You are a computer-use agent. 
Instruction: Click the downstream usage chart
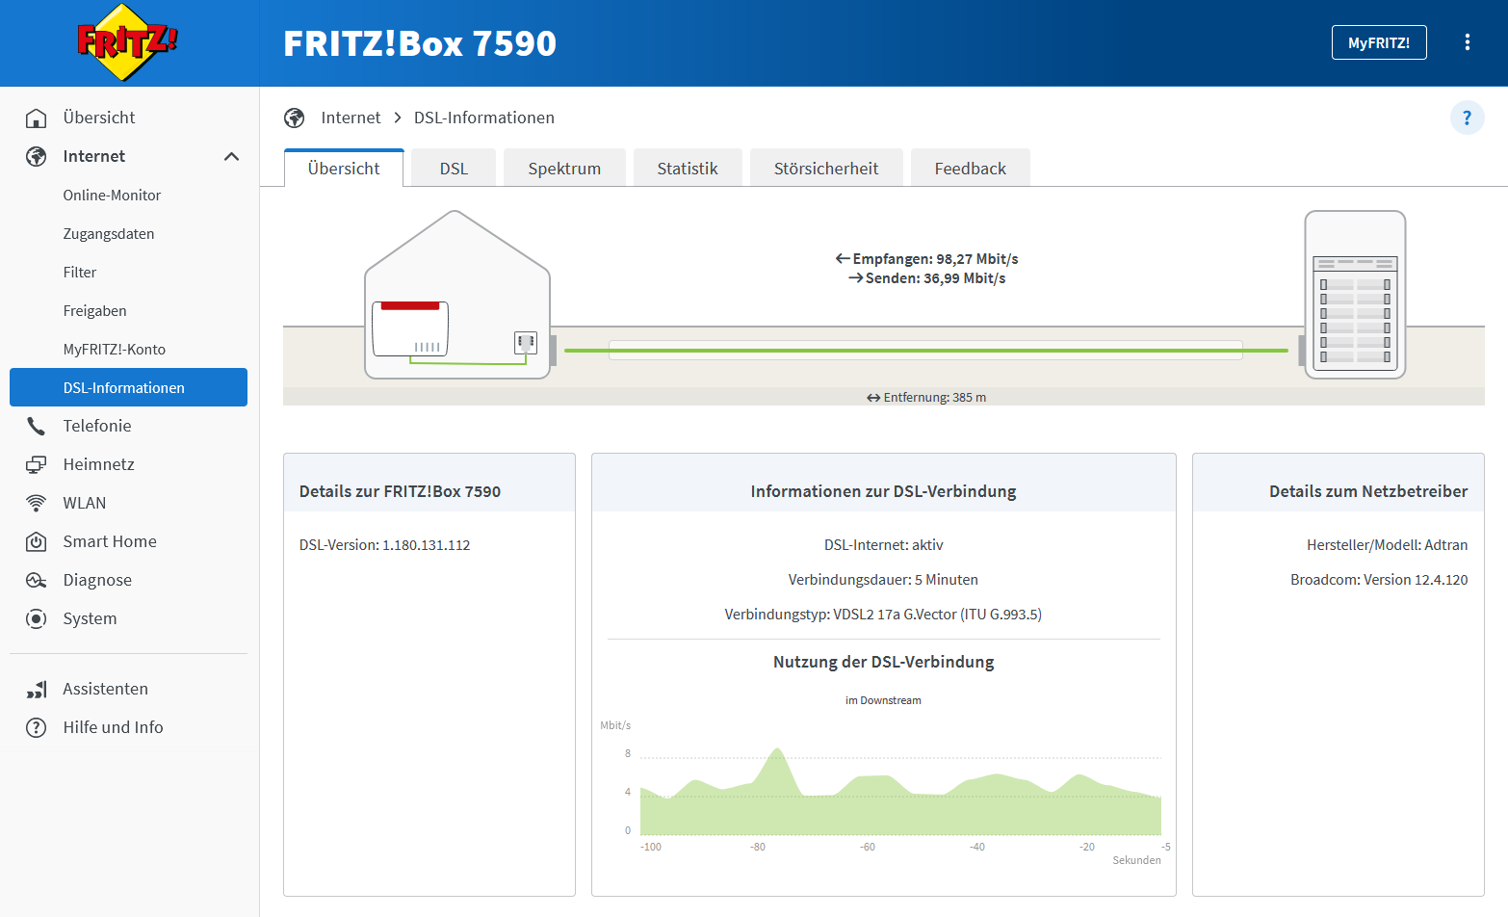[900, 792]
